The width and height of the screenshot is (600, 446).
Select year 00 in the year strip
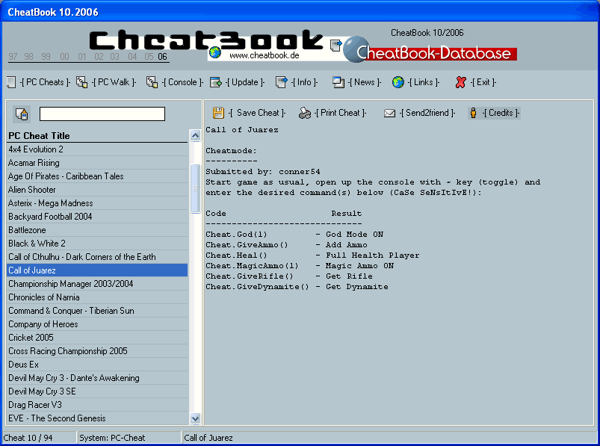(64, 57)
